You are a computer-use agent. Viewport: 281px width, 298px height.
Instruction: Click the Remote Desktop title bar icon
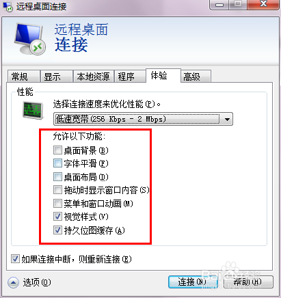pyautogui.click(x=8, y=7)
